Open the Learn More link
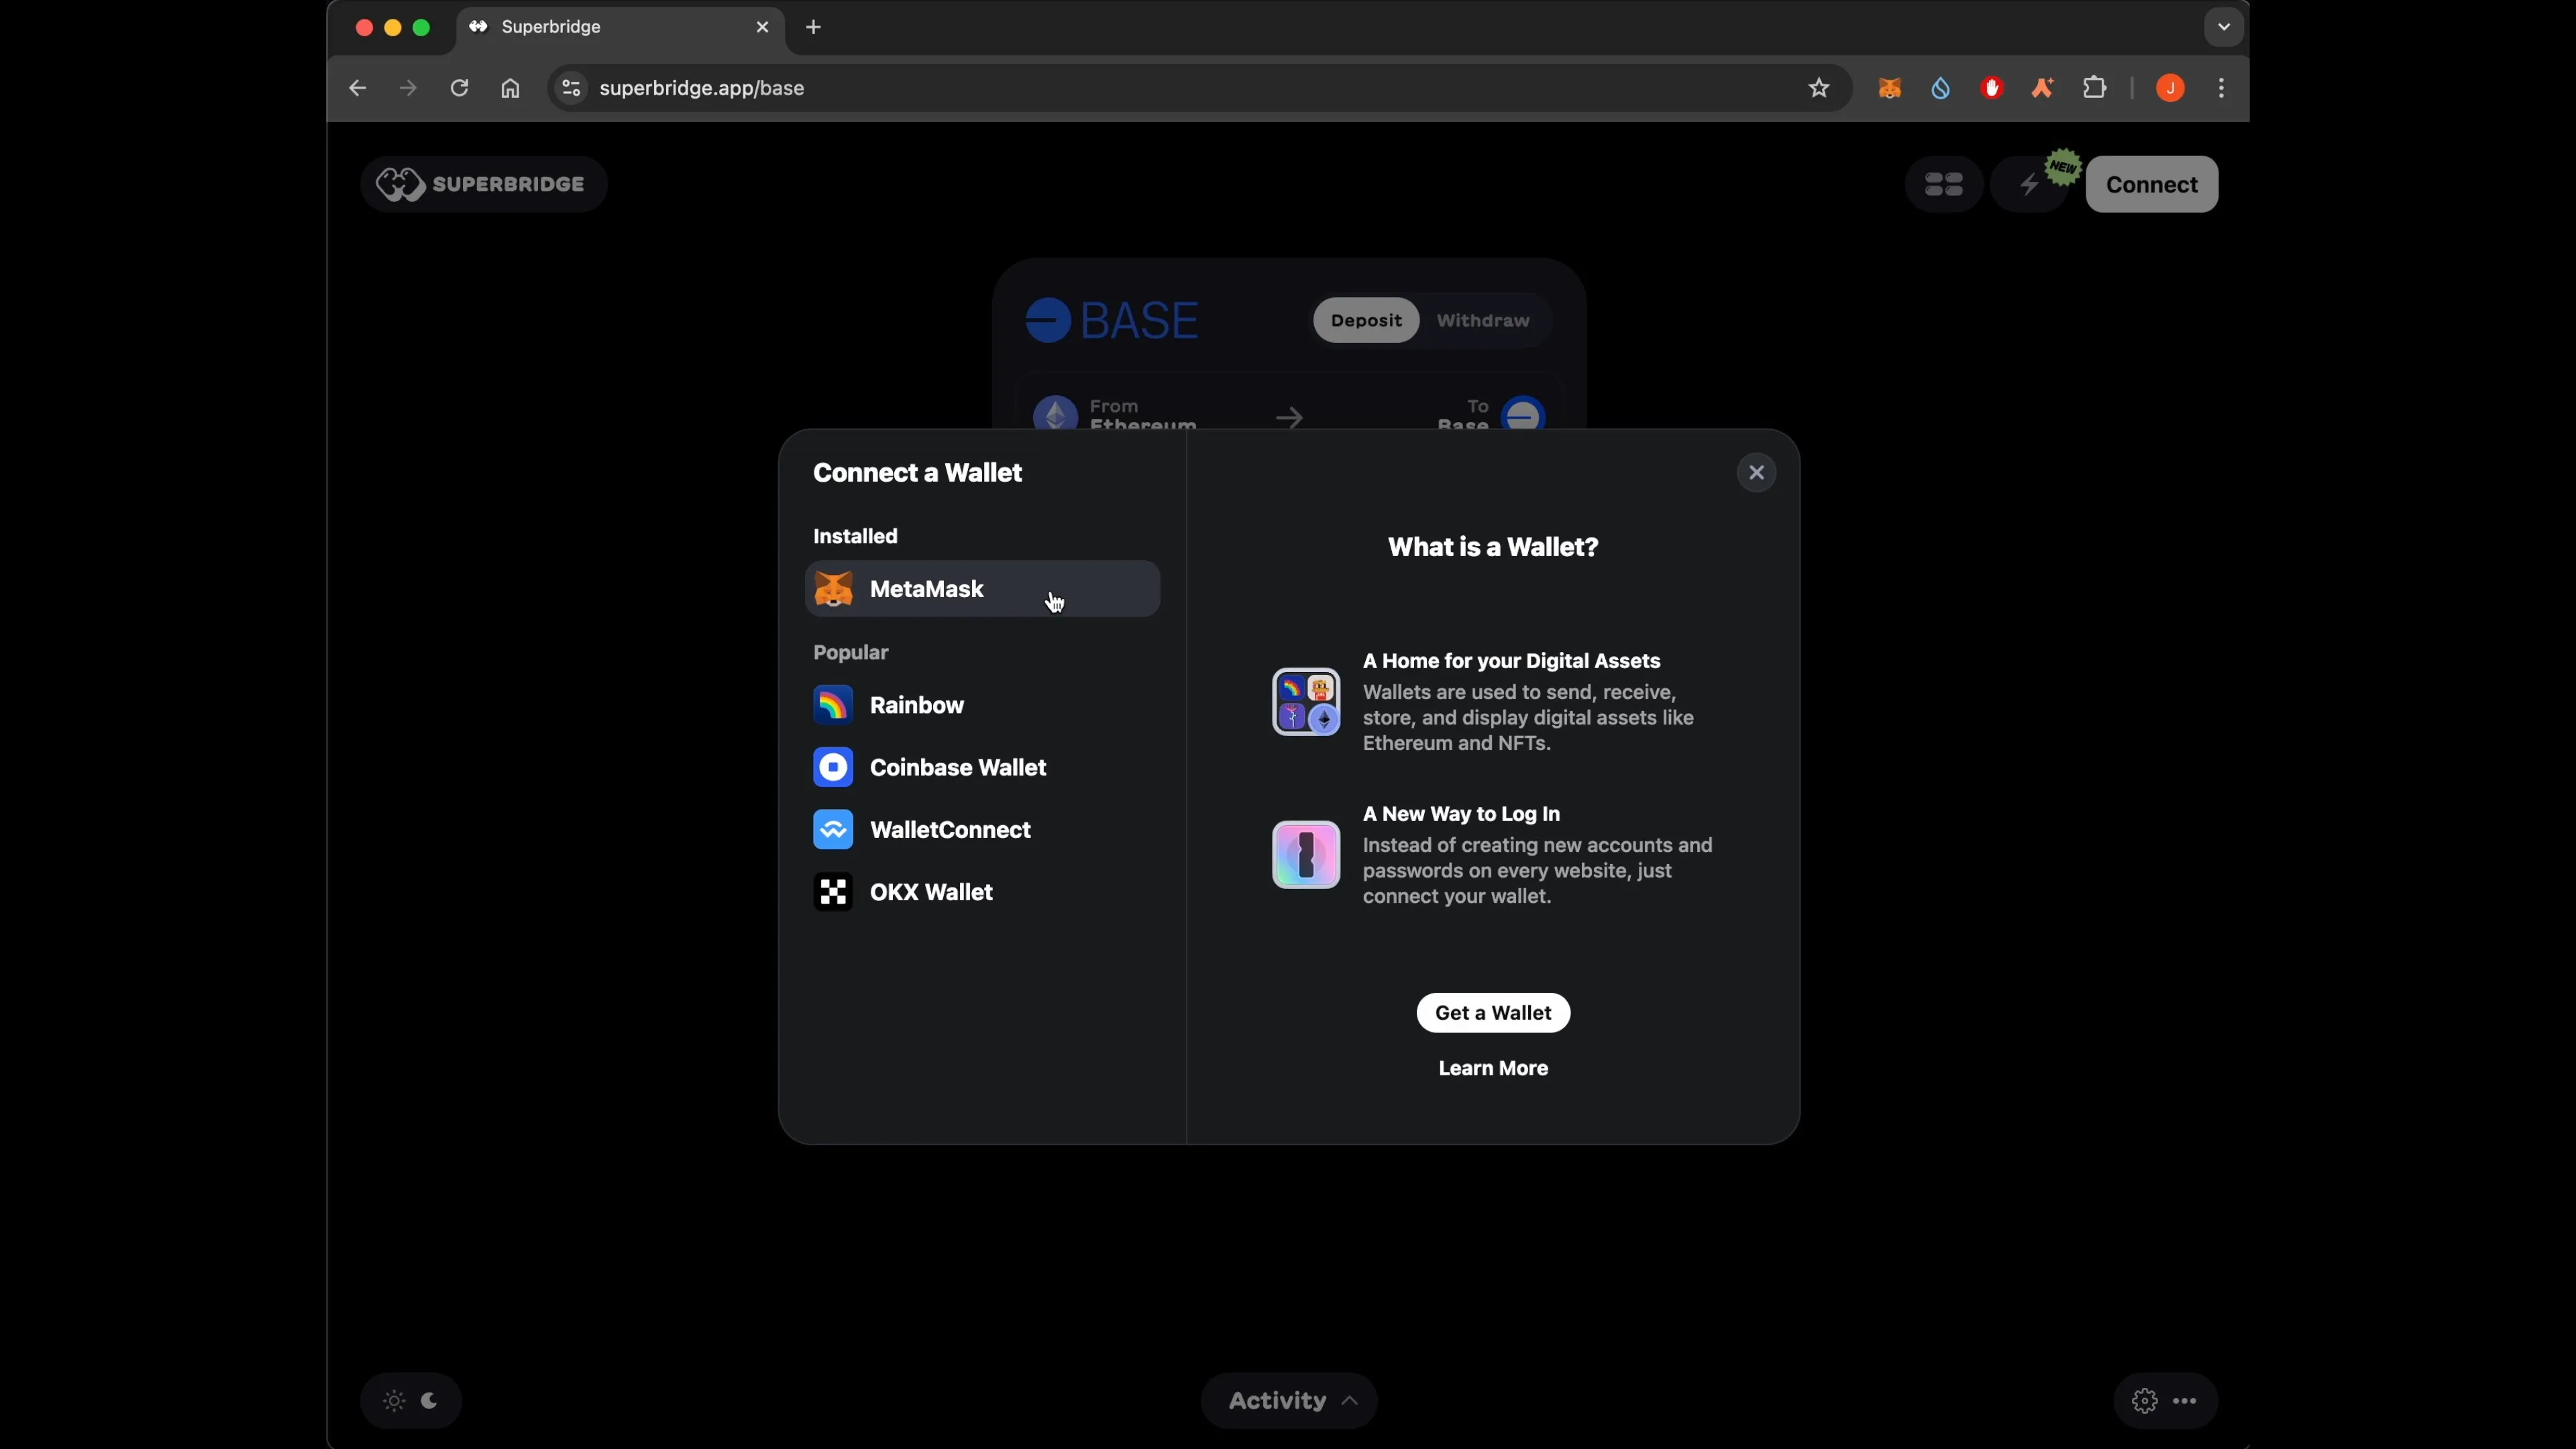2576x1449 pixels. point(1492,1068)
